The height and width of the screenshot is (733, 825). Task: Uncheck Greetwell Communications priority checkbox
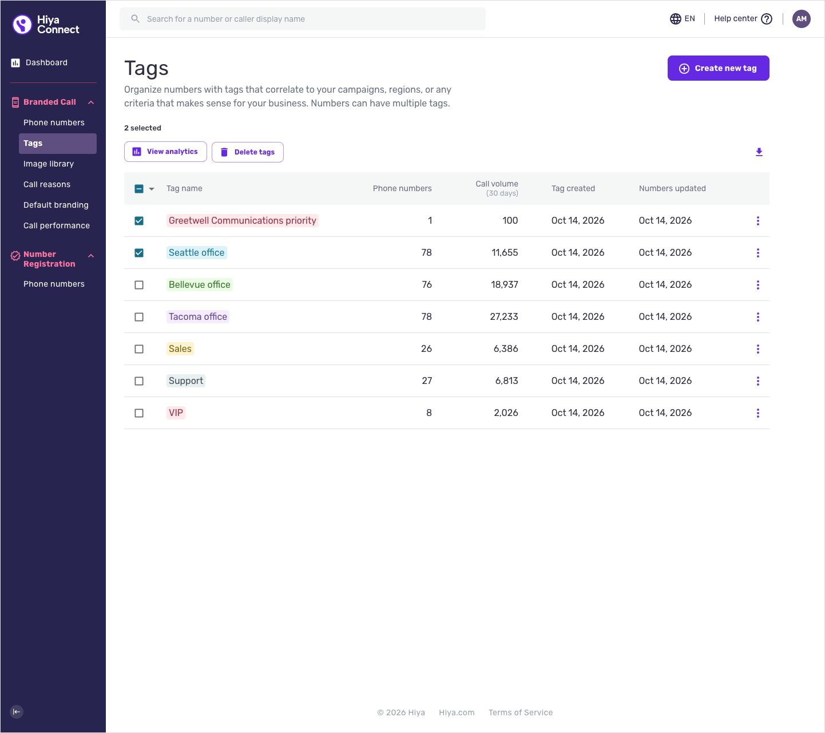coord(139,221)
